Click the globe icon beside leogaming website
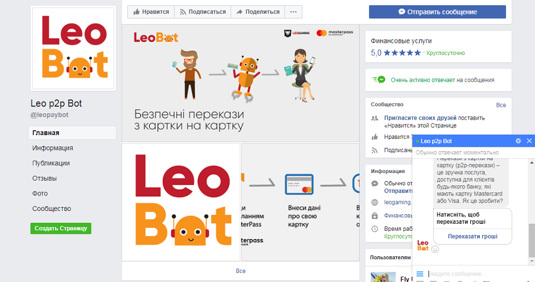 pyautogui.click(x=374, y=202)
